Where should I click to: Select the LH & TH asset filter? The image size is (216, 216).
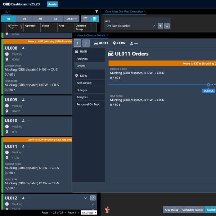[72, 19]
